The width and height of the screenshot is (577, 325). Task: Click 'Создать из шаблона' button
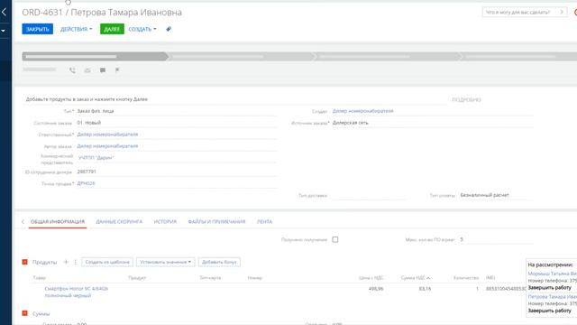(x=107, y=262)
